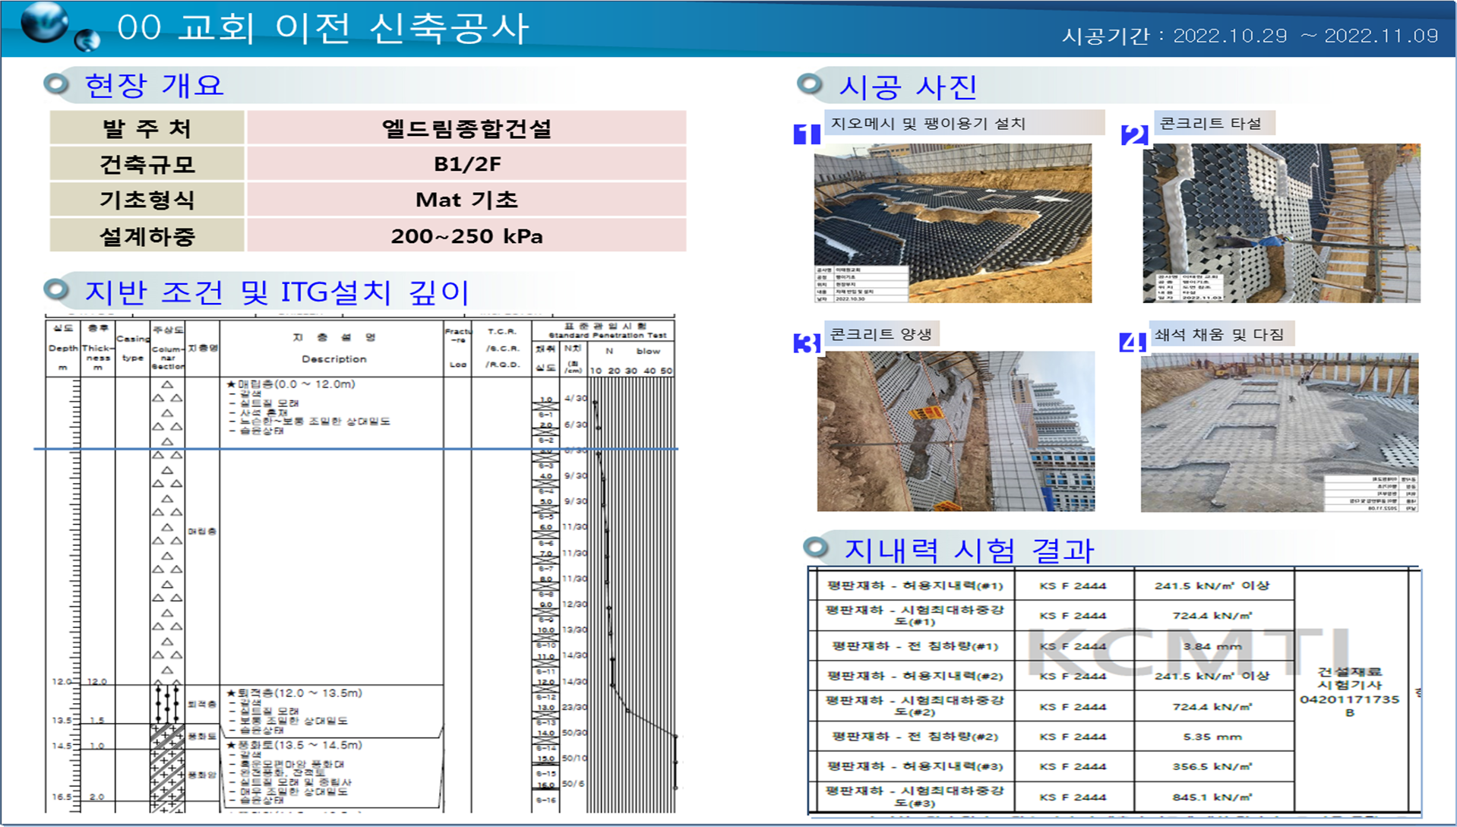Click the '풍화토(13.5 ~ 14.5m)' description
The width and height of the screenshot is (1457, 827).
point(295,772)
